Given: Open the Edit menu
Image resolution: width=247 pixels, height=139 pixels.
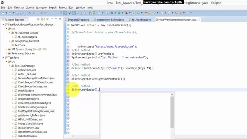Looking at the screenshot, I should pyautogui.click(x=10, y=8).
